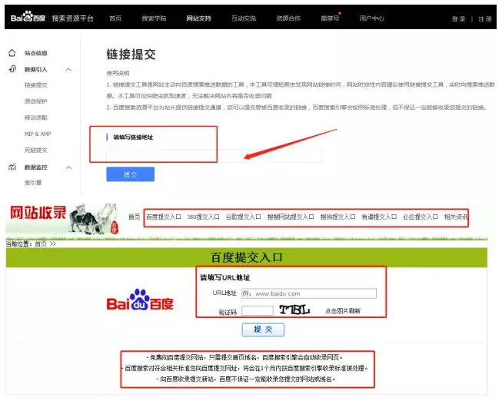Image resolution: width=502 pixels, height=404 pixels.
Task: Select 原创保护 in the sidebar
Action: pos(36,101)
